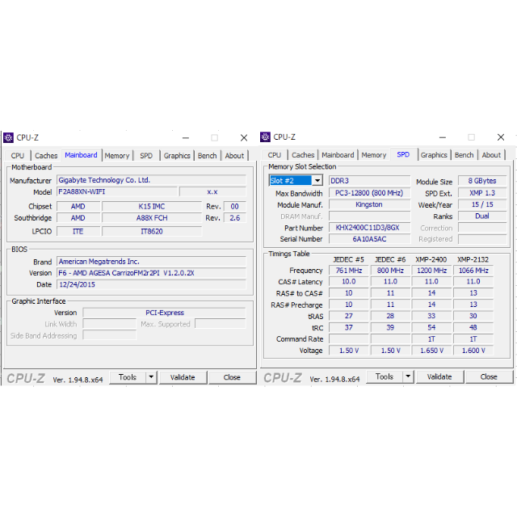
Task: Click the southbridge Rev. 2.6 field
Action: 235,218
